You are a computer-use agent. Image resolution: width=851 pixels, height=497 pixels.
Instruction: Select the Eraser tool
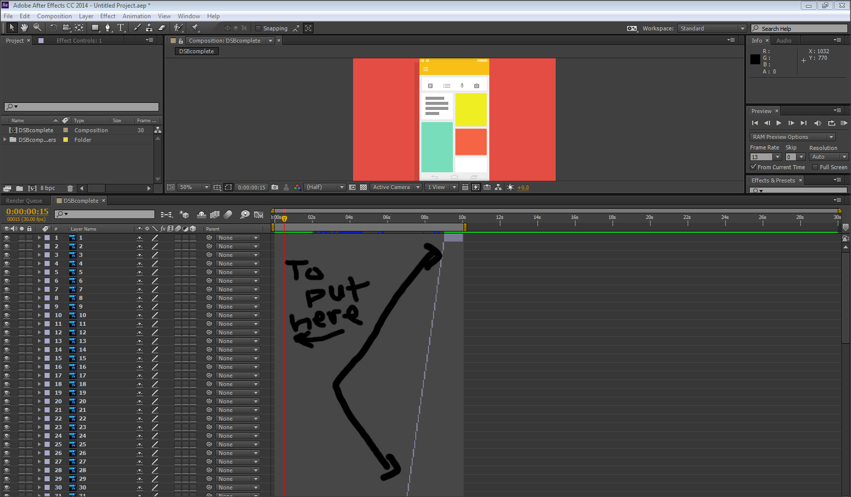[162, 28]
